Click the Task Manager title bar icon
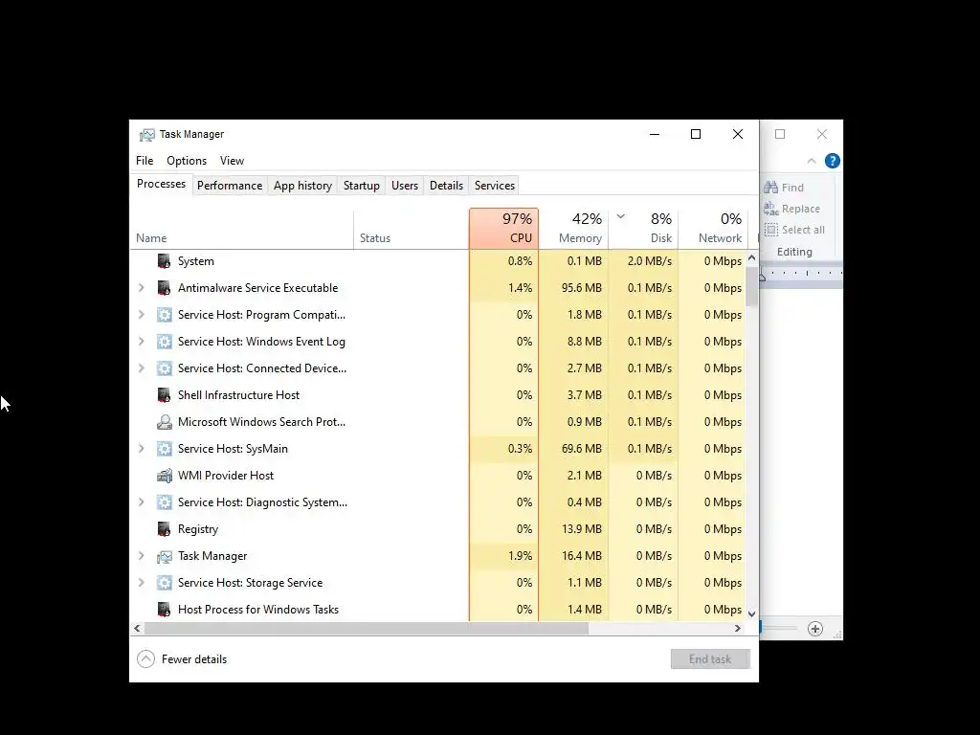The height and width of the screenshot is (735, 980). [146, 134]
